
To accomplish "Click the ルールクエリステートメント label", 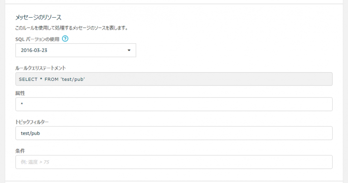I will (x=41, y=68).
